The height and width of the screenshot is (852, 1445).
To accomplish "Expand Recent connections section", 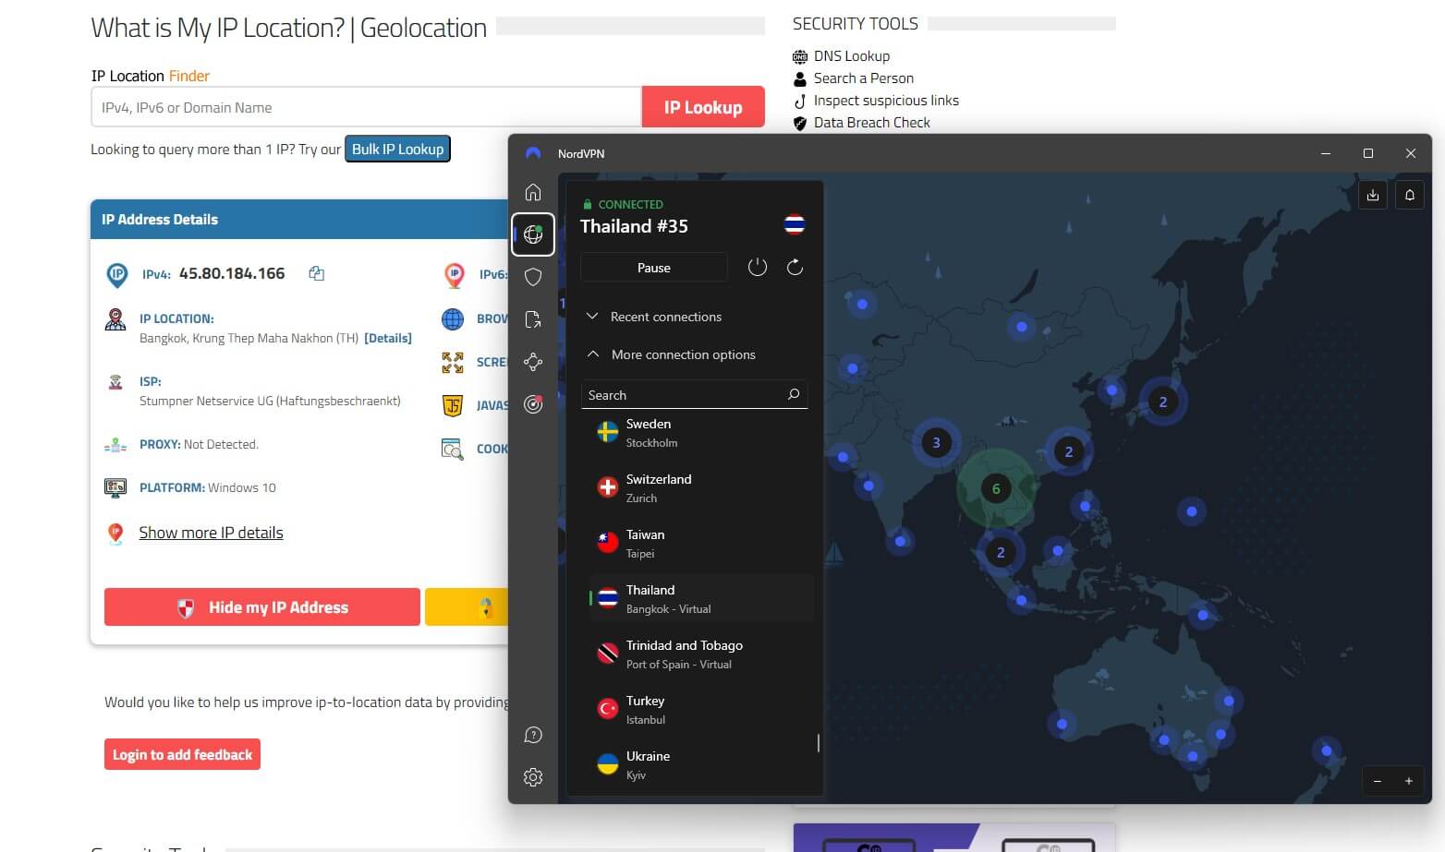I will 654,317.
